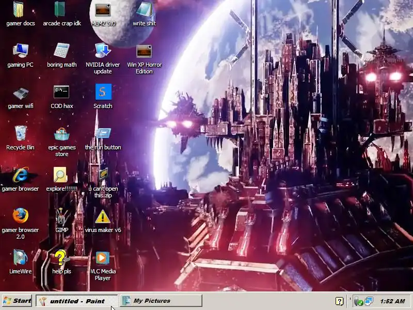Open the gamer wifi icon
413x310 pixels.
(x=21, y=94)
